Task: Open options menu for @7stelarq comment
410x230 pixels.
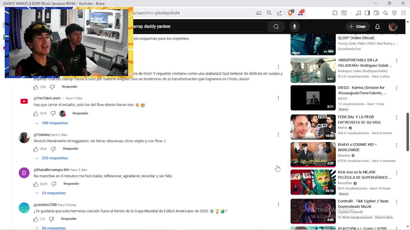Action: pos(278,134)
